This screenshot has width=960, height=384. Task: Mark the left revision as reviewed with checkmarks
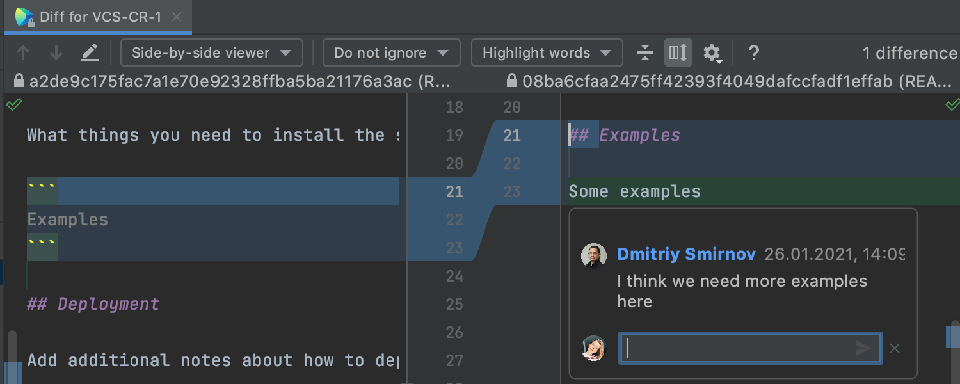13,104
